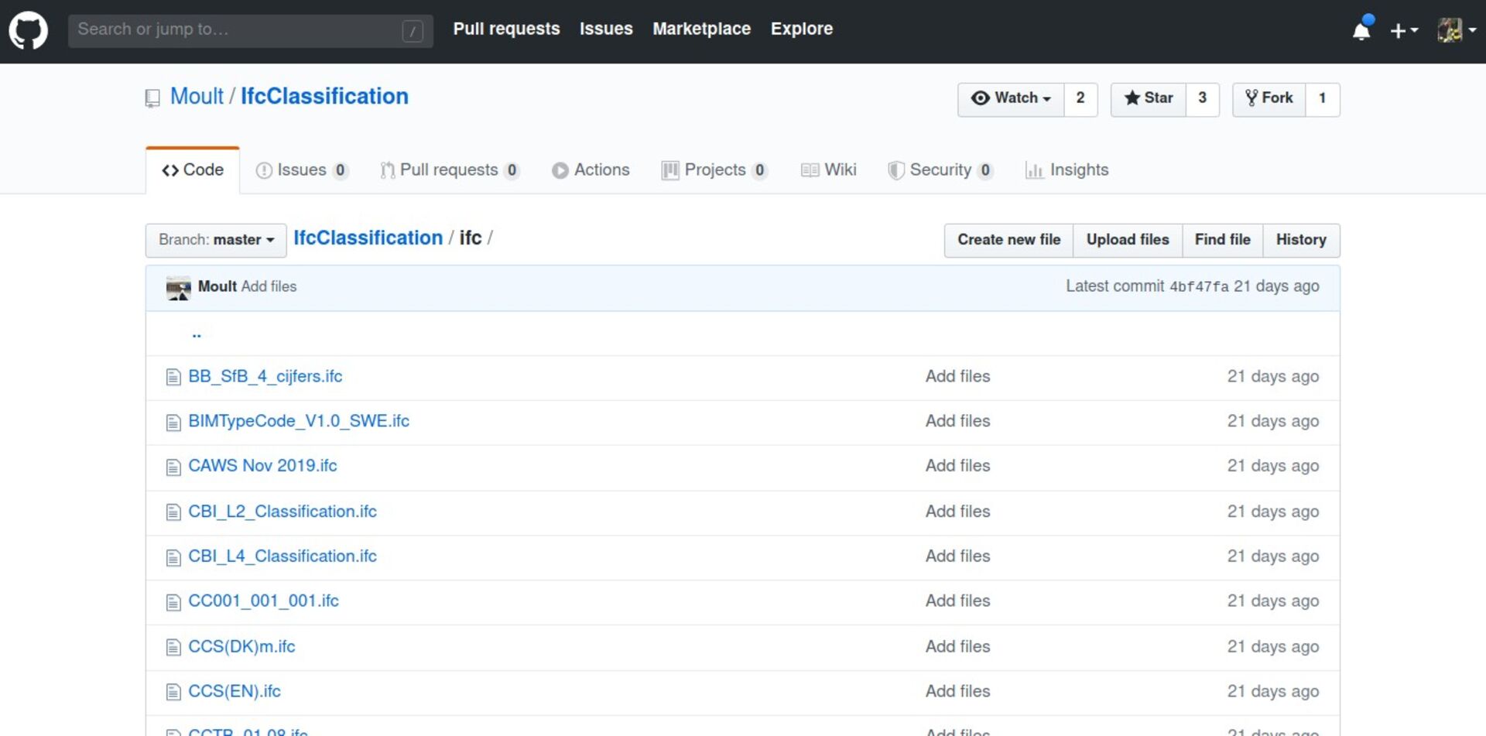Open the Moult owner link

[197, 97]
